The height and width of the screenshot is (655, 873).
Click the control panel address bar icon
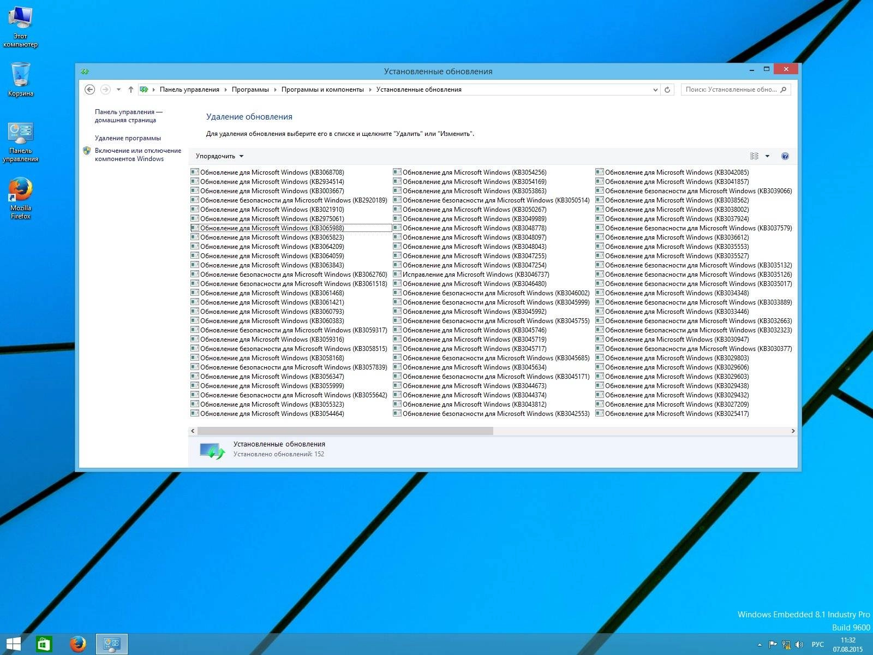pos(144,90)
